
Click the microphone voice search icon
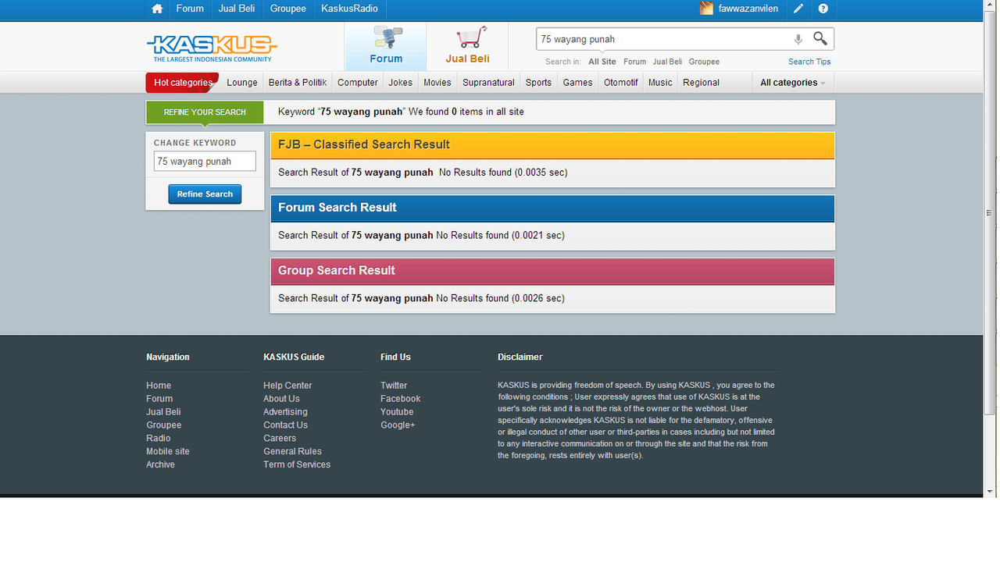click(x=798, y=39)
